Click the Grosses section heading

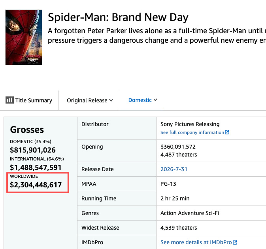coord(27,130)
